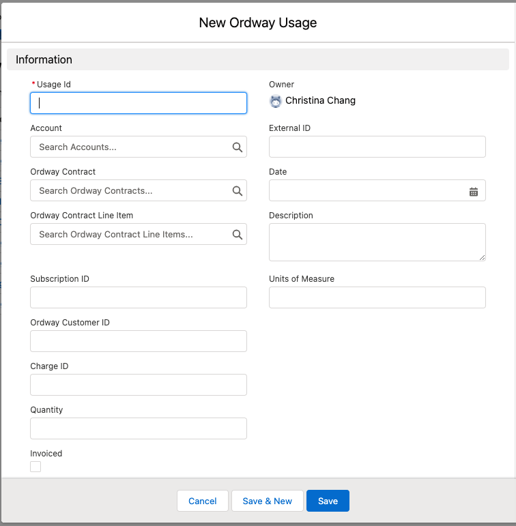Click the owner name Christina Chang
Image resolution: width=516 pixels, height=526 pixels.
[320, 100]
